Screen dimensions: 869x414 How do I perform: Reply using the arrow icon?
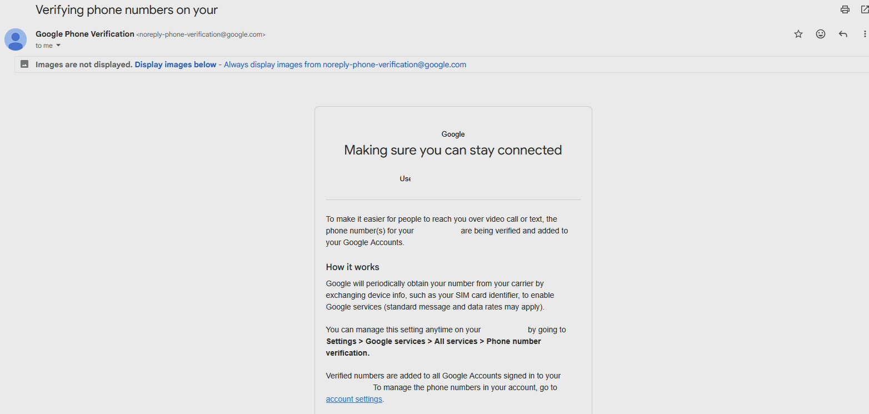tap(843, 34)
